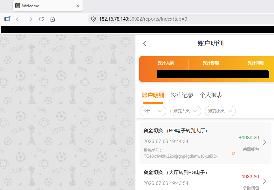This screenshot has width=274, height=190.
Task: Switch to 个人报表 tab
Action: (x=211, y=95)
